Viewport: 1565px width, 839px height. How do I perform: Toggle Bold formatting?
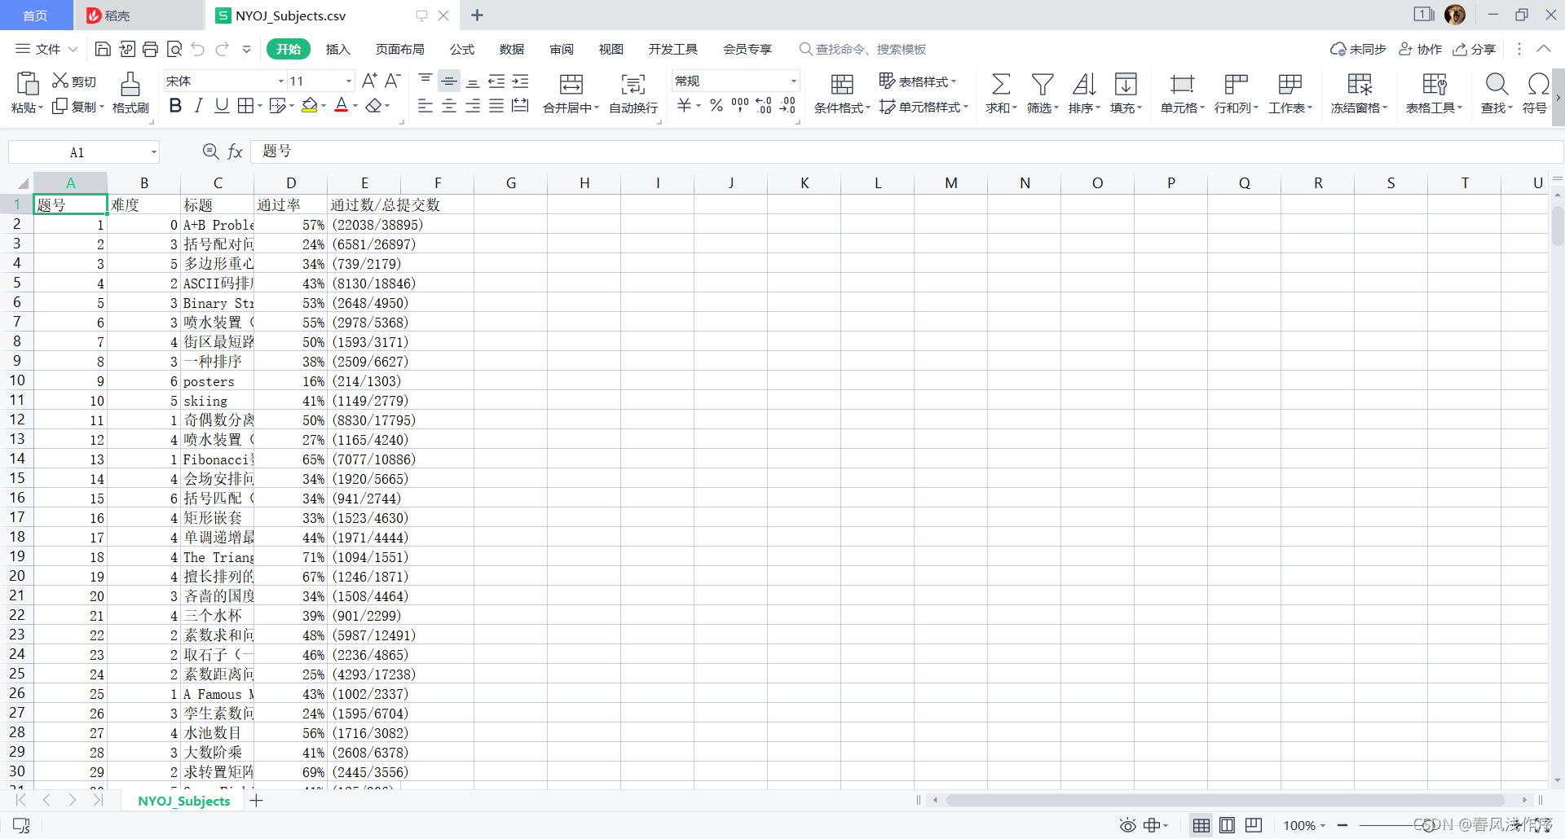tap(175, 105)
